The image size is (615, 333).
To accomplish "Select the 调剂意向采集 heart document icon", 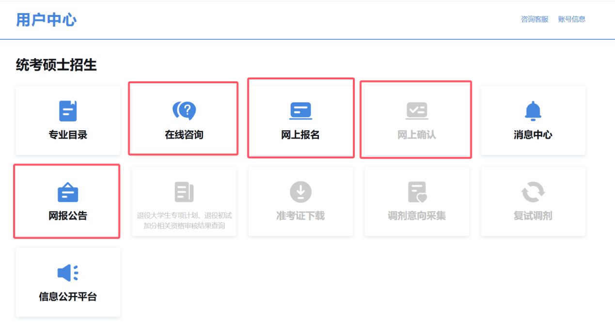I will coord(417,192).
